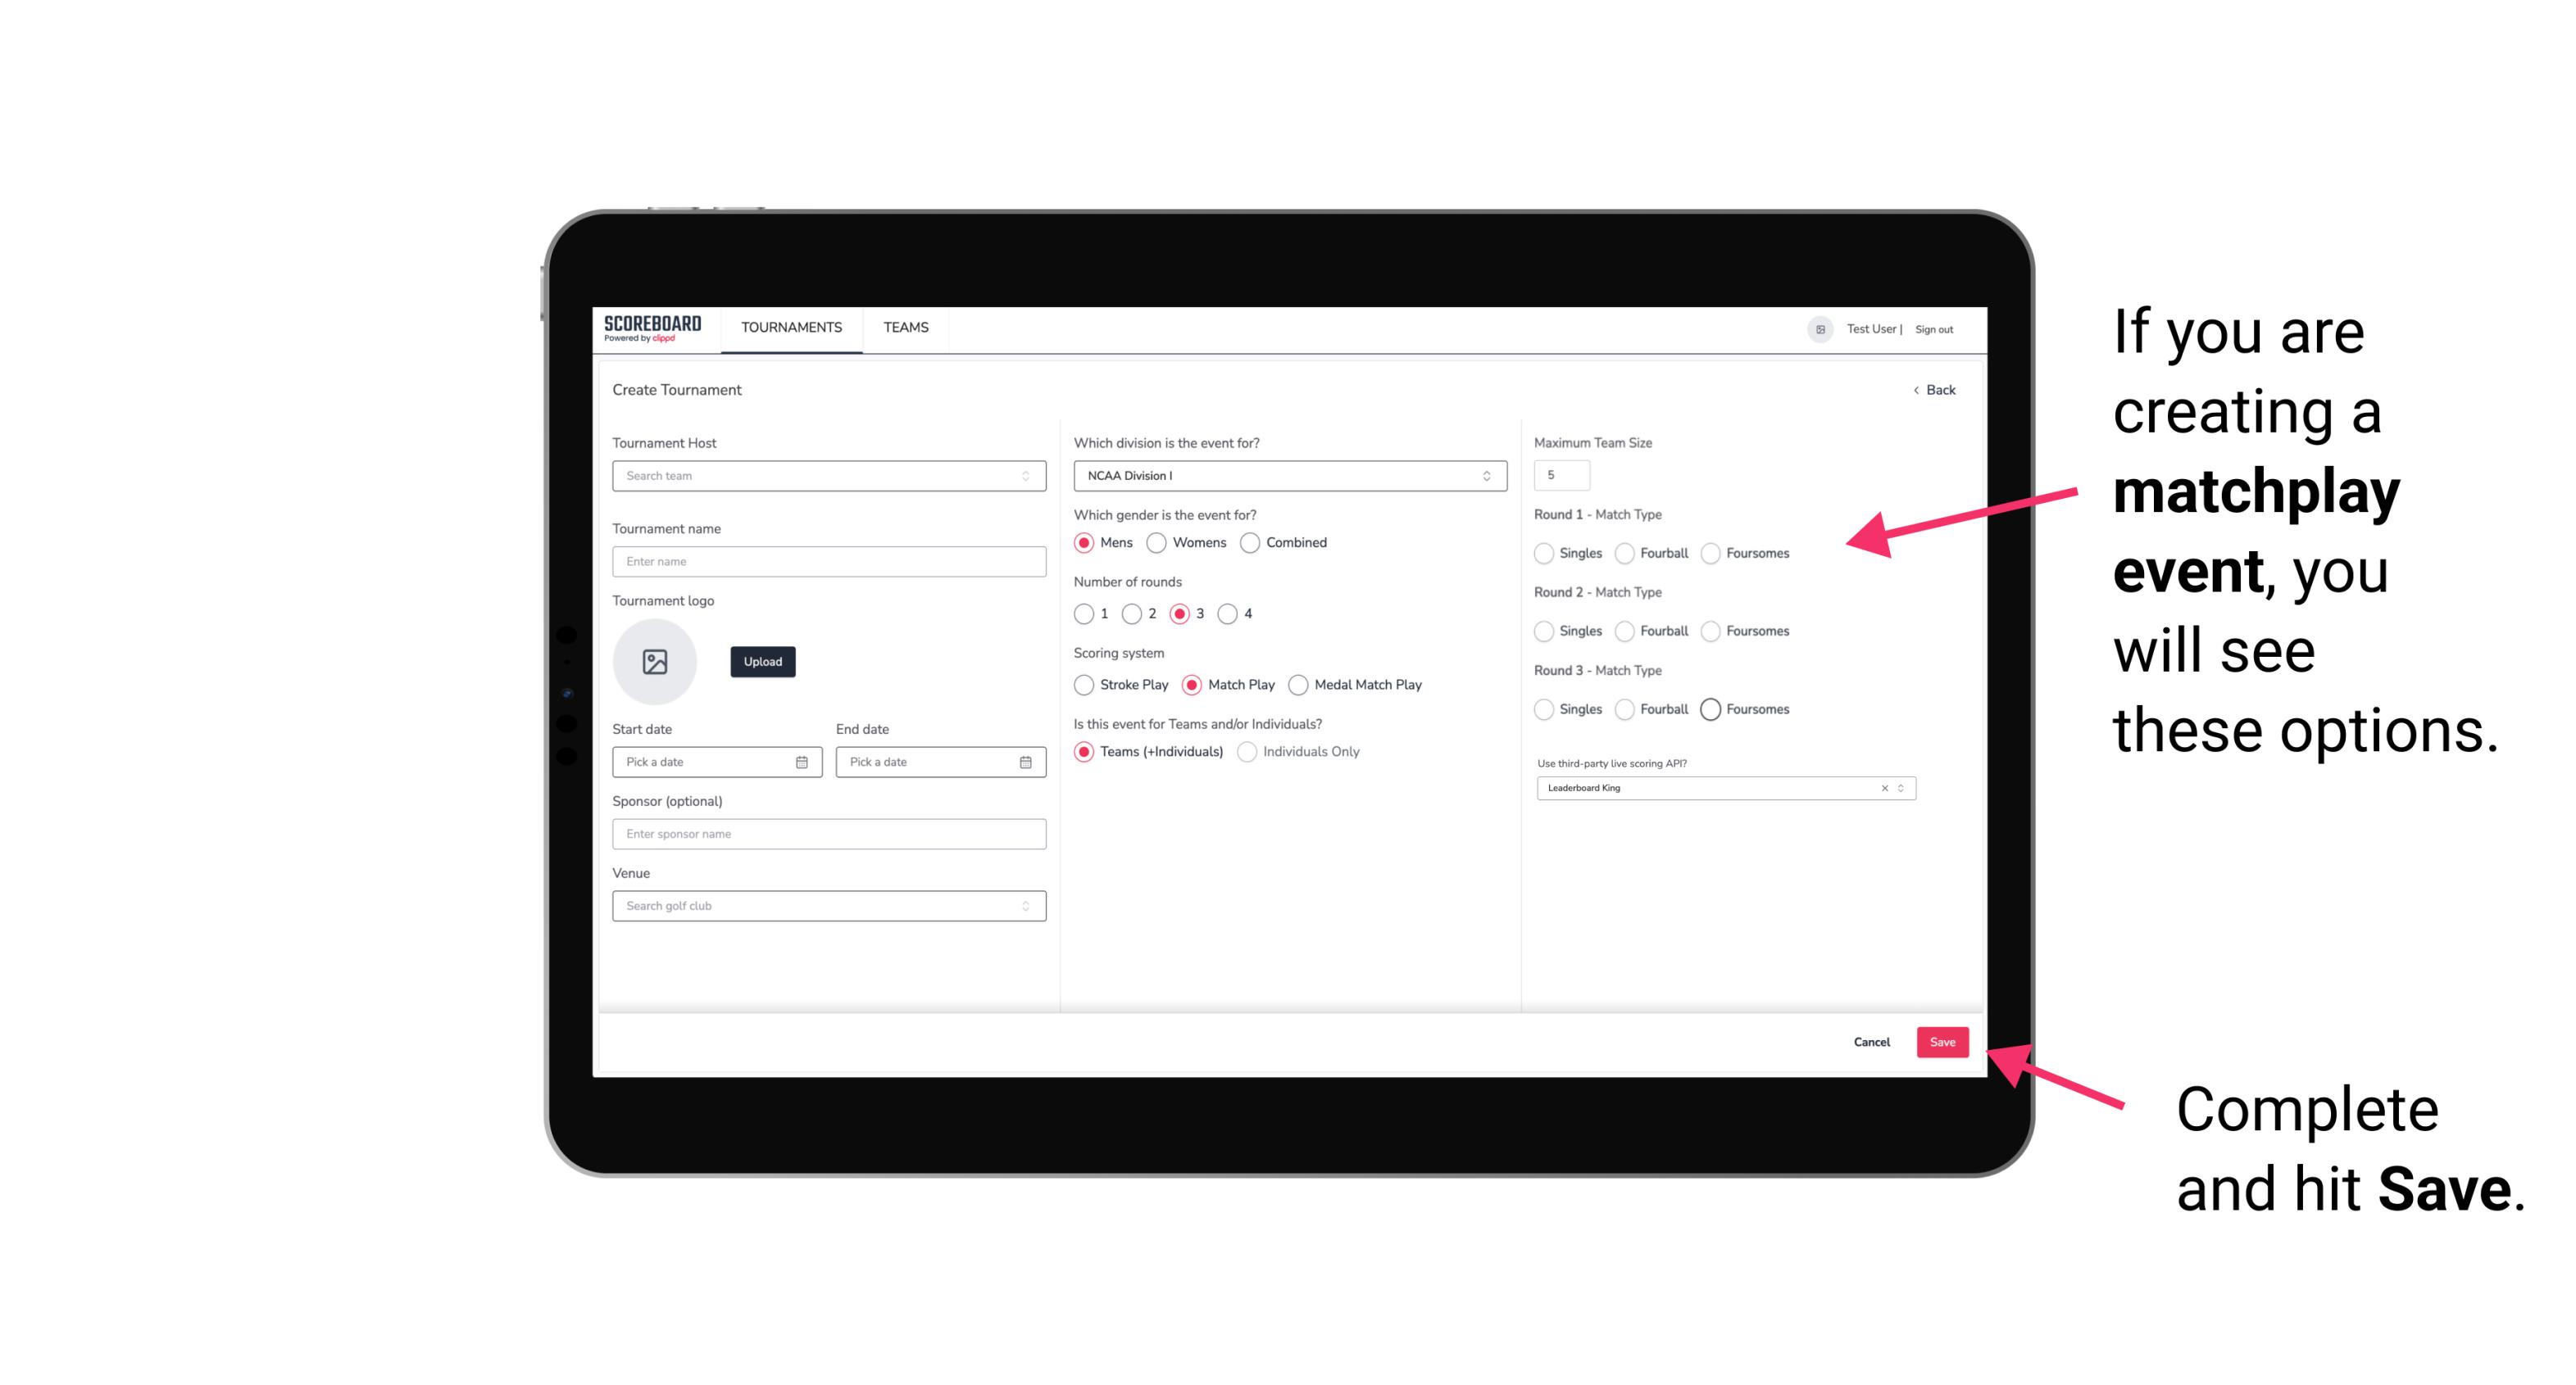The height and width of the screenshot is (1385, 2576).
Task: Click the Venue search dropdown icon
Action: coord(1025,906)
